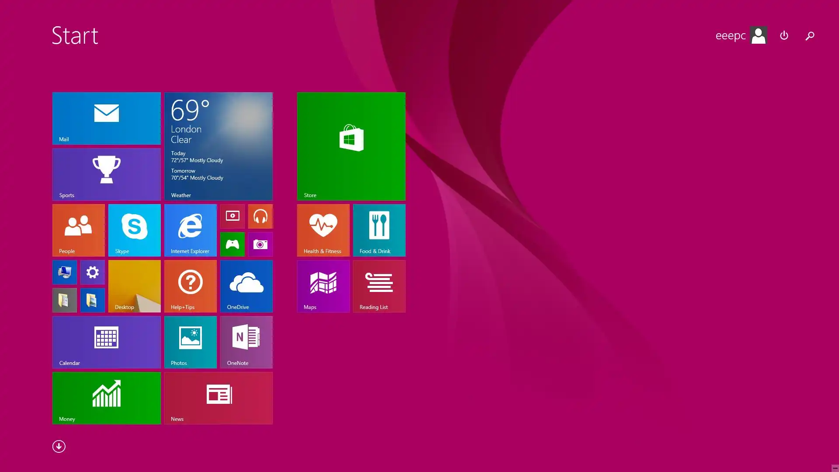Click the search magnifier button
Screen dimensions: 839x472
[x=810, y=35]
